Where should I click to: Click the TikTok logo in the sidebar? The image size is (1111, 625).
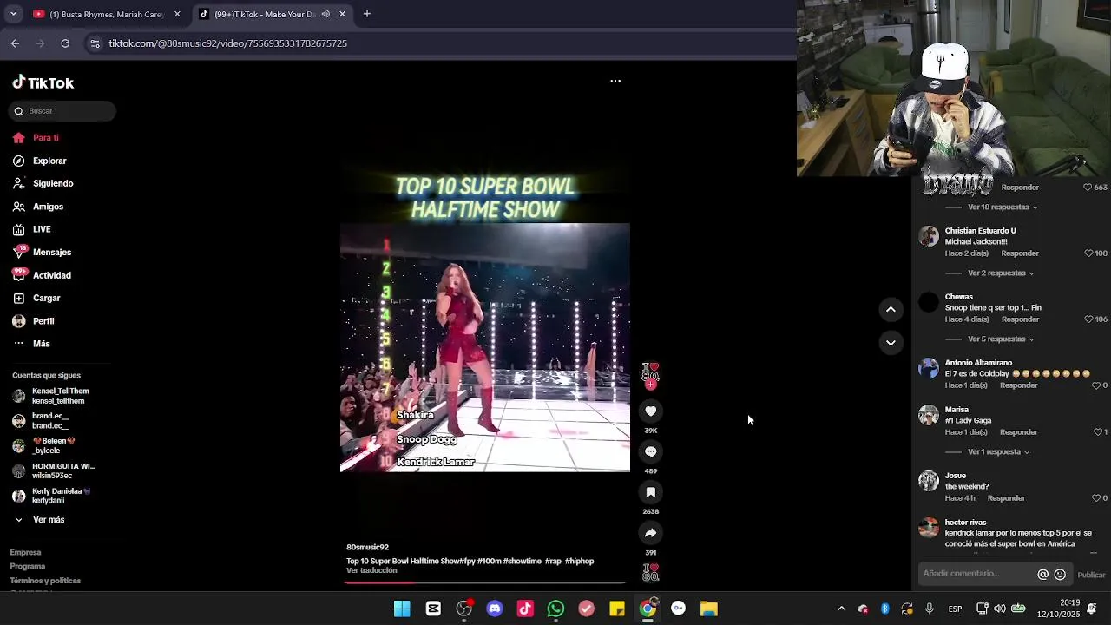(x=43, y=82)
